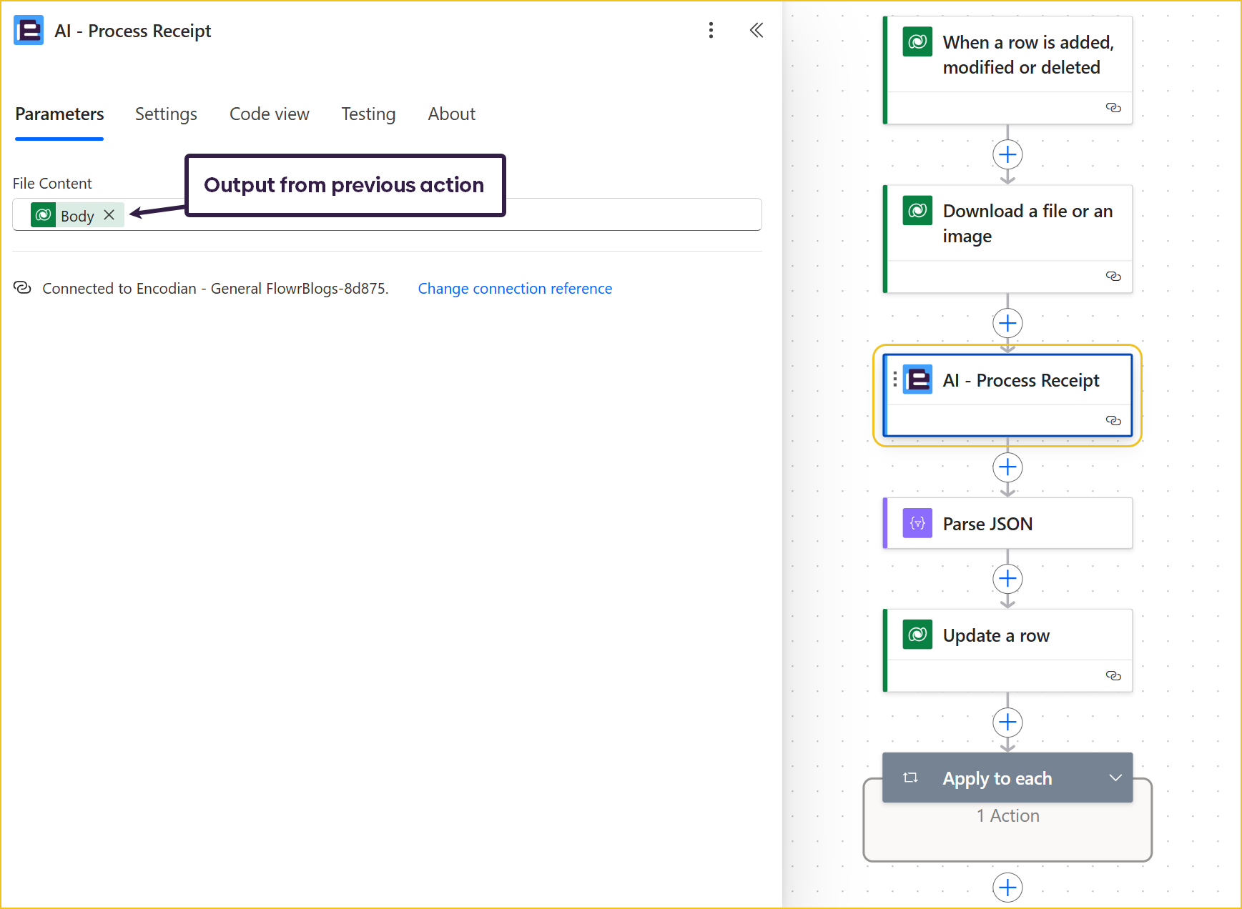The height and width of the screenshot is (909, 1242).
Task: Add a step after the trigger card
Action: tap(1007, 154)
